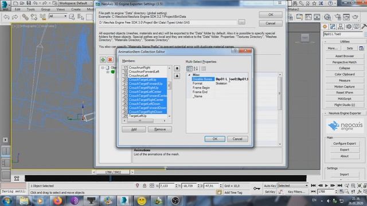Image resolution: width=367 pixels, height=206 pixels.
Task: Collapse the object tree node in exporter
Action: 103,68
